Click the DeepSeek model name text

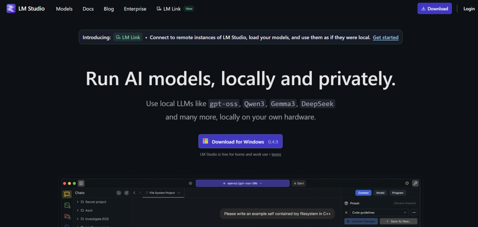(317, 104)
